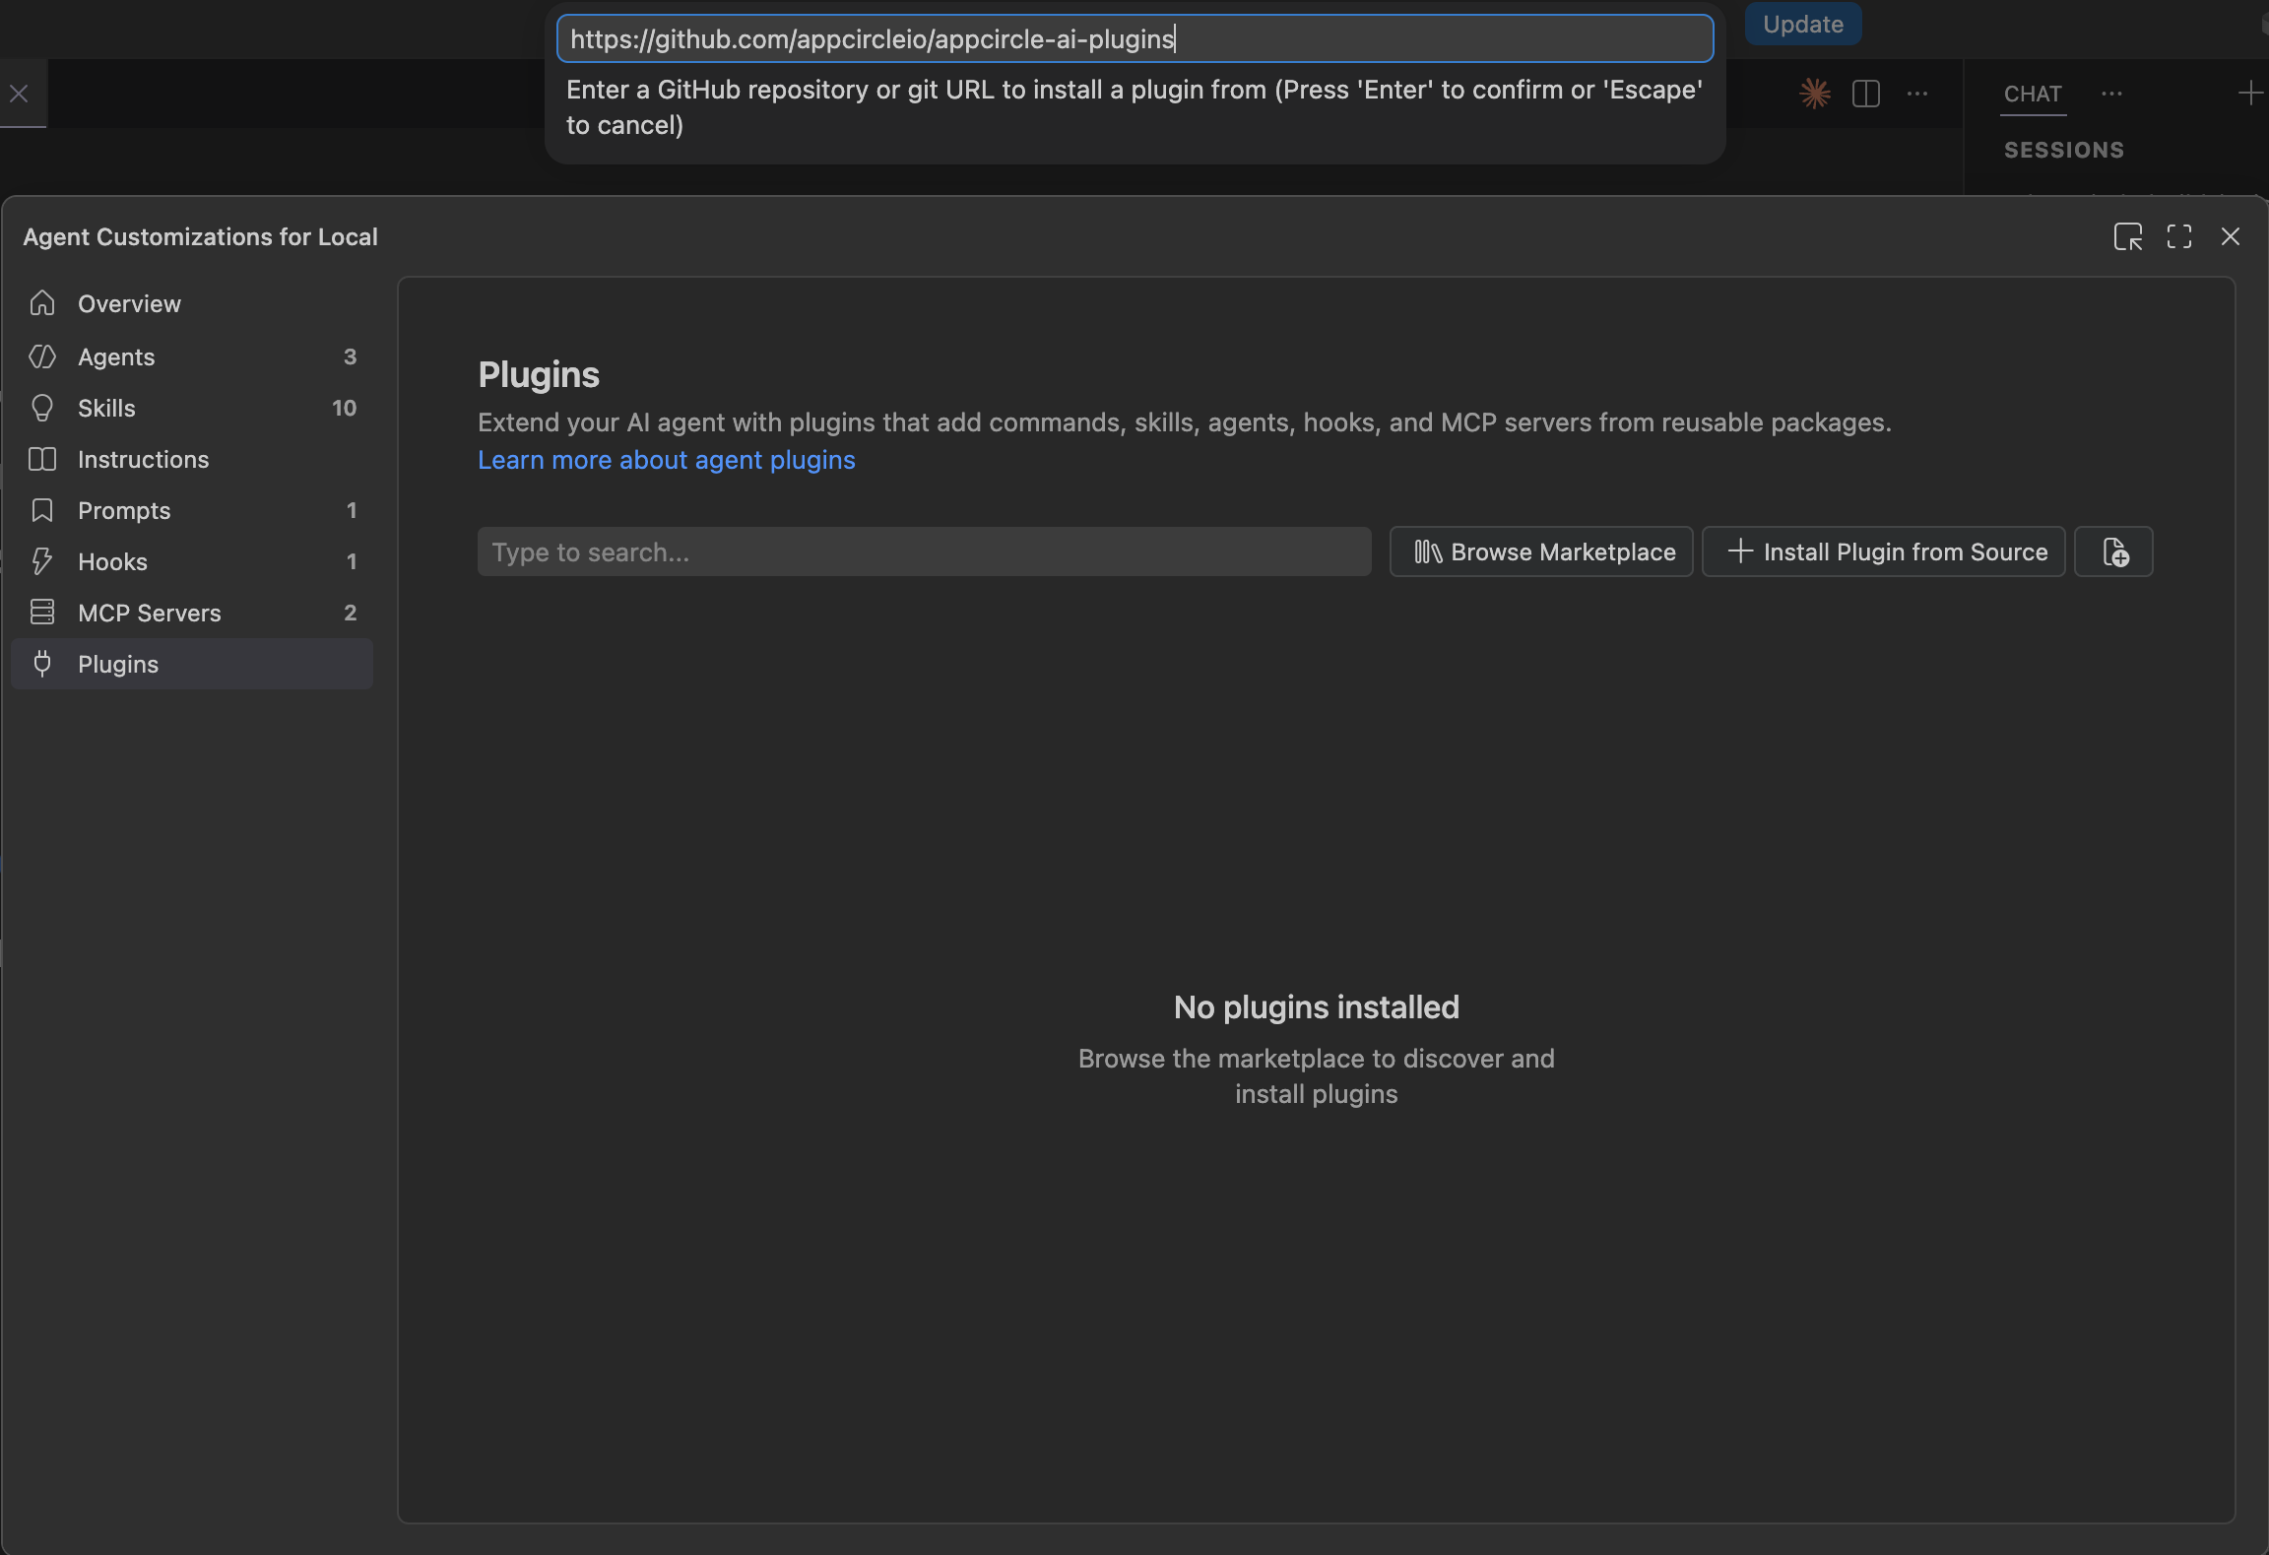Click Install Plugin from Source
The image size is (2269, 1555).
coord(1883,551)
